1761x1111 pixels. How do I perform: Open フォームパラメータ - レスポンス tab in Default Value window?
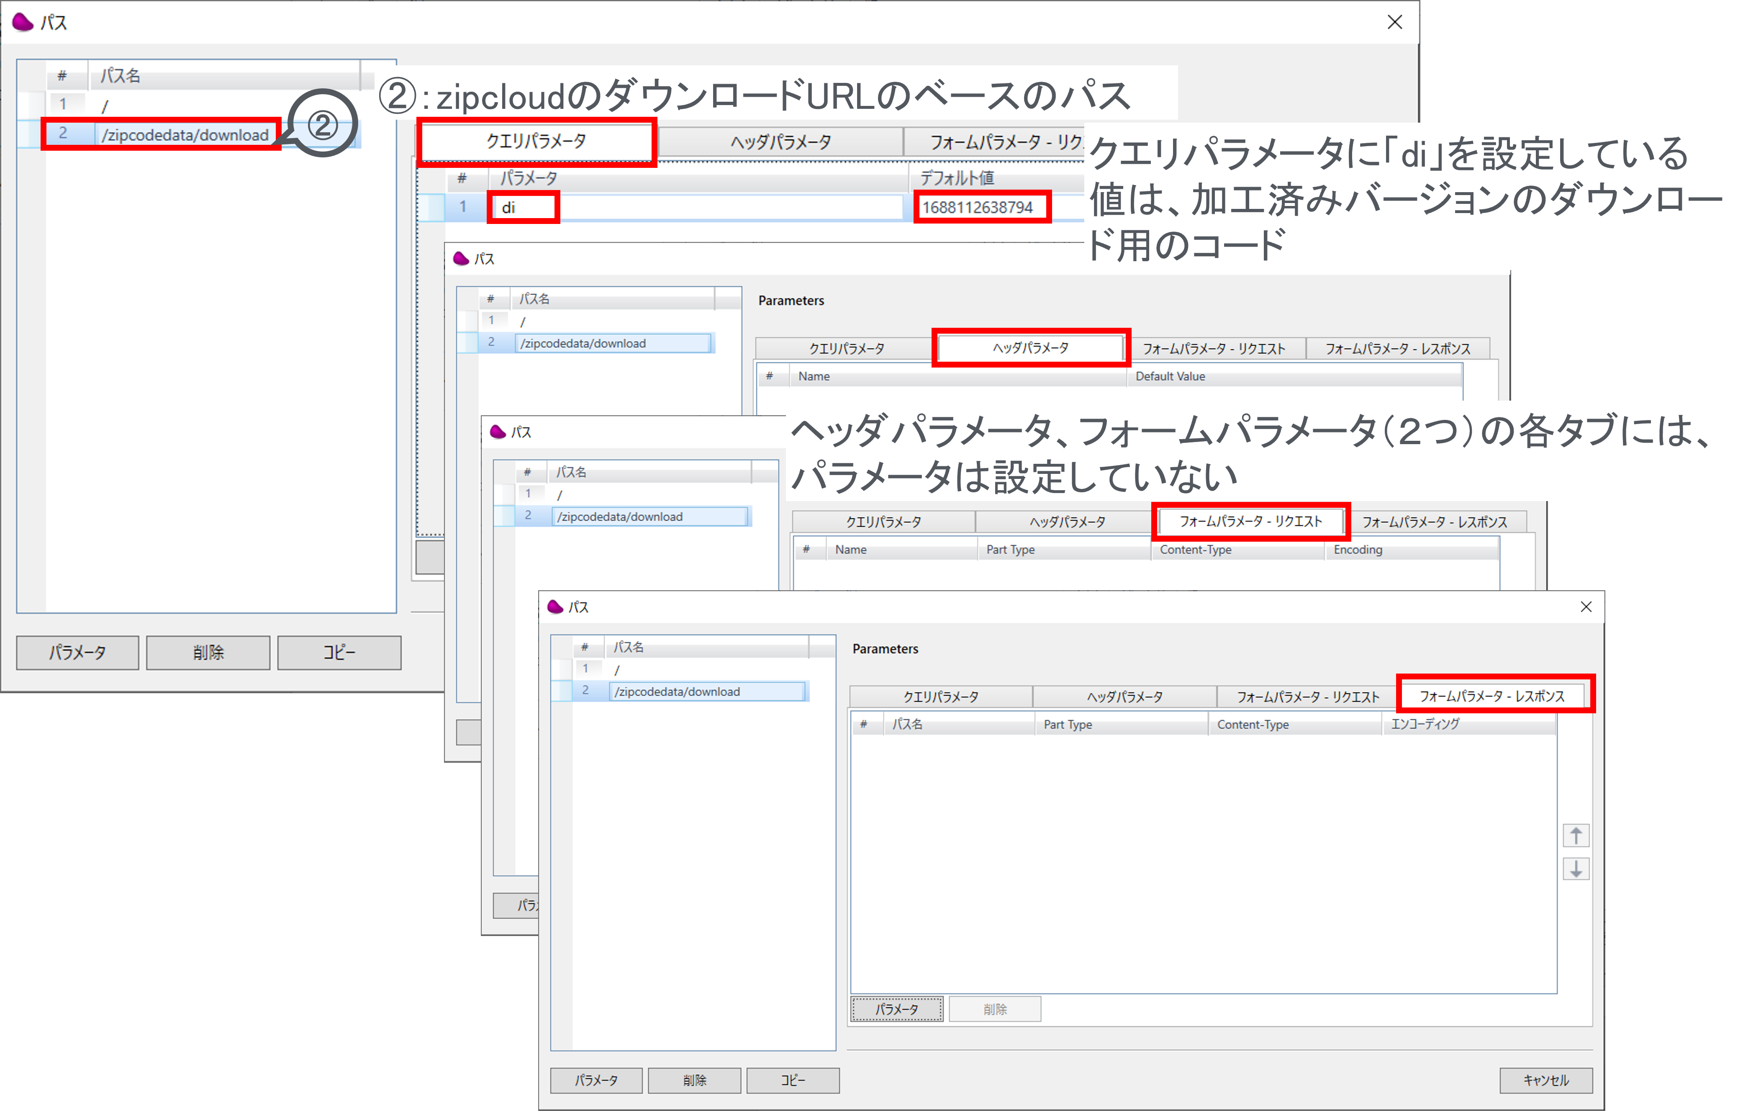1397,349
